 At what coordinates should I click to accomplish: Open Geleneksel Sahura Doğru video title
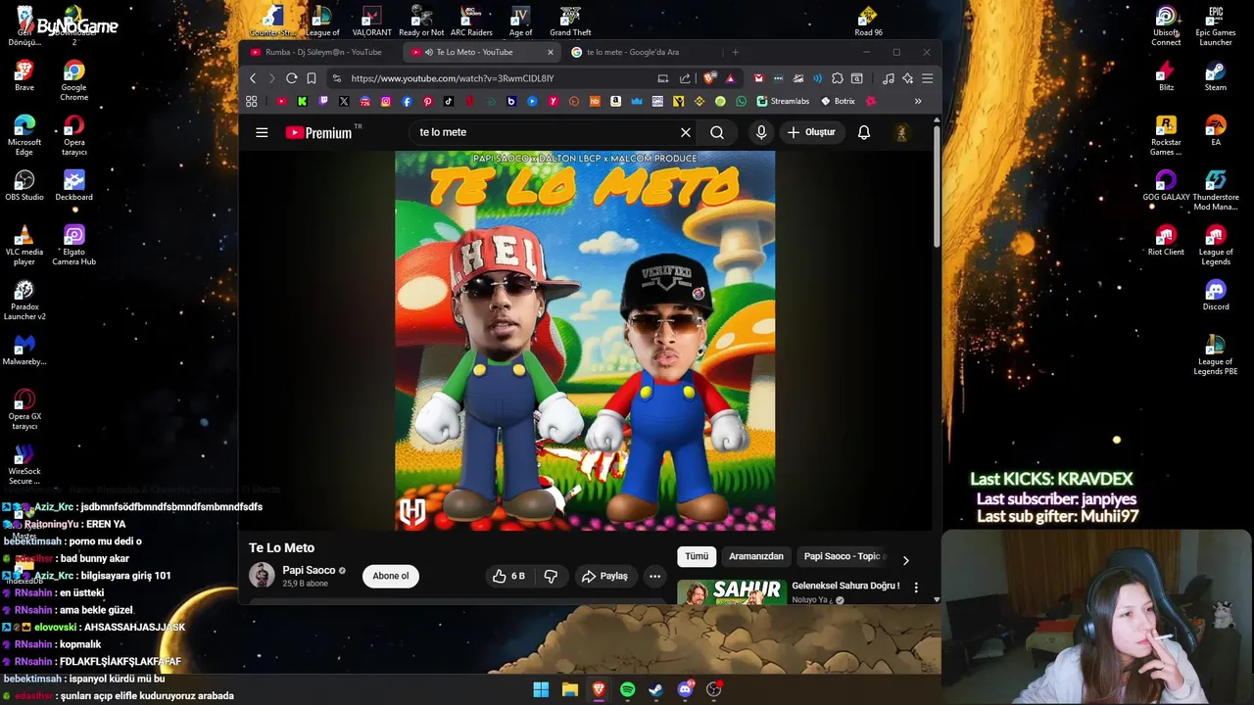[845, 586]
